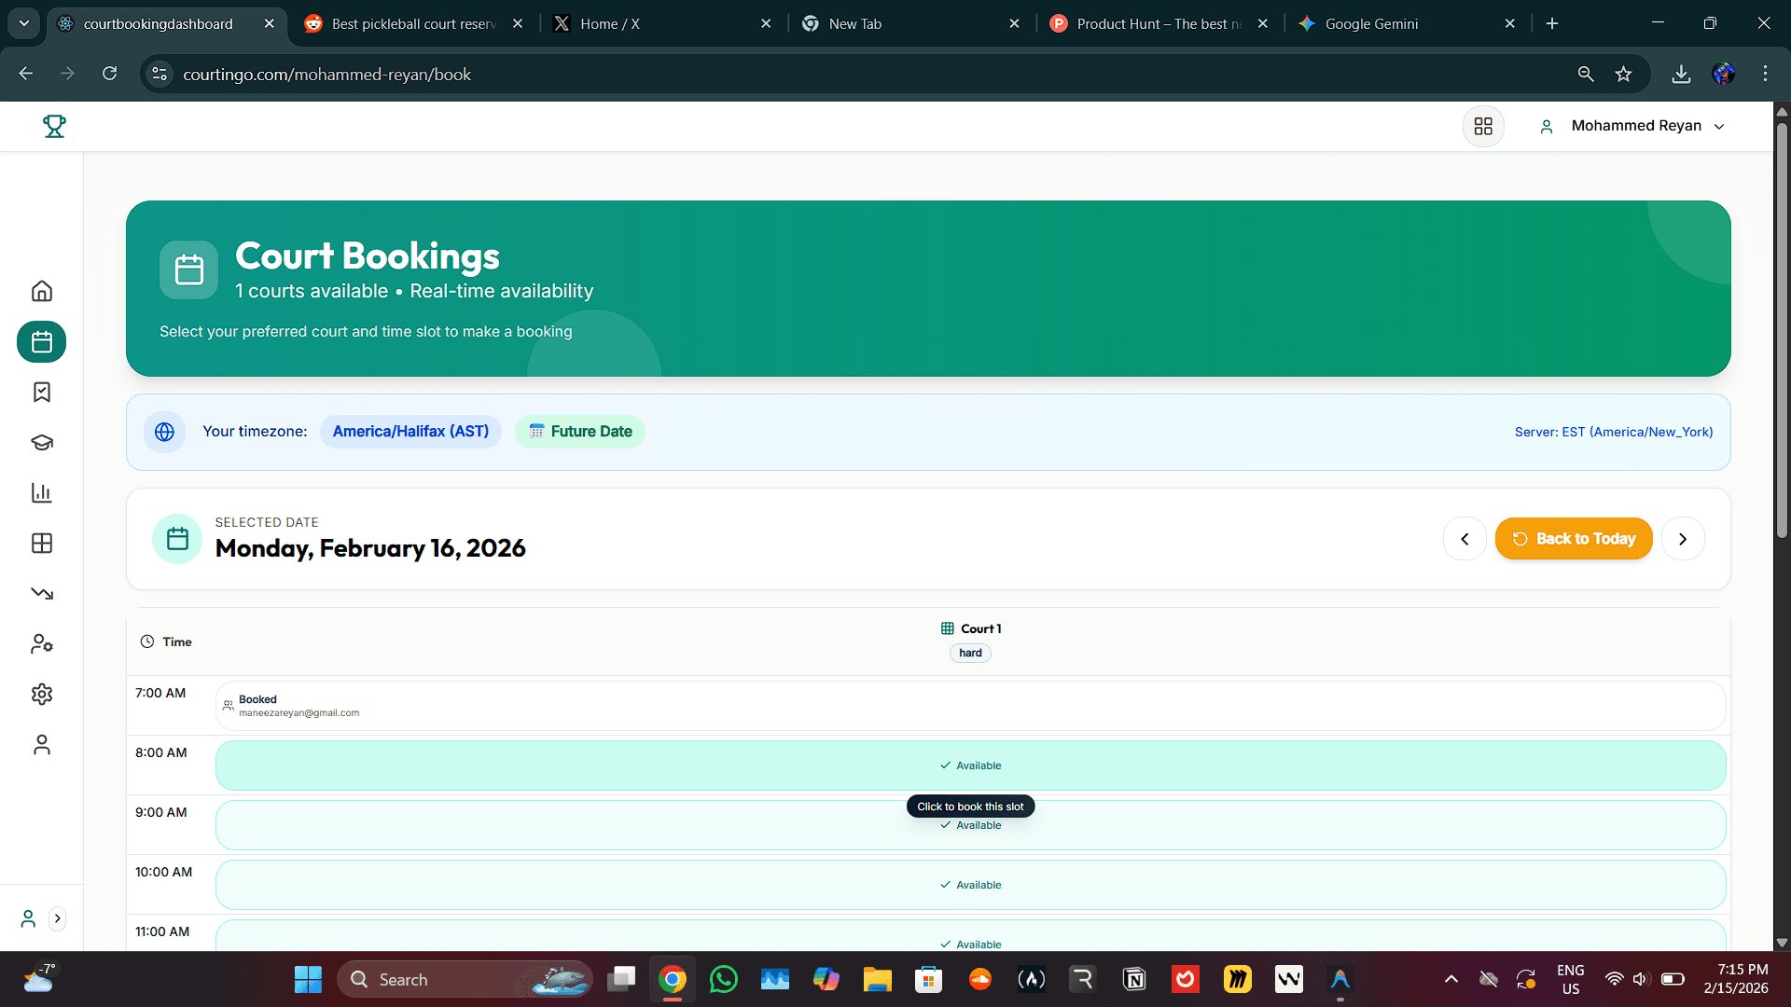Select the user management icon in sidebar

[x=41, y=643]
